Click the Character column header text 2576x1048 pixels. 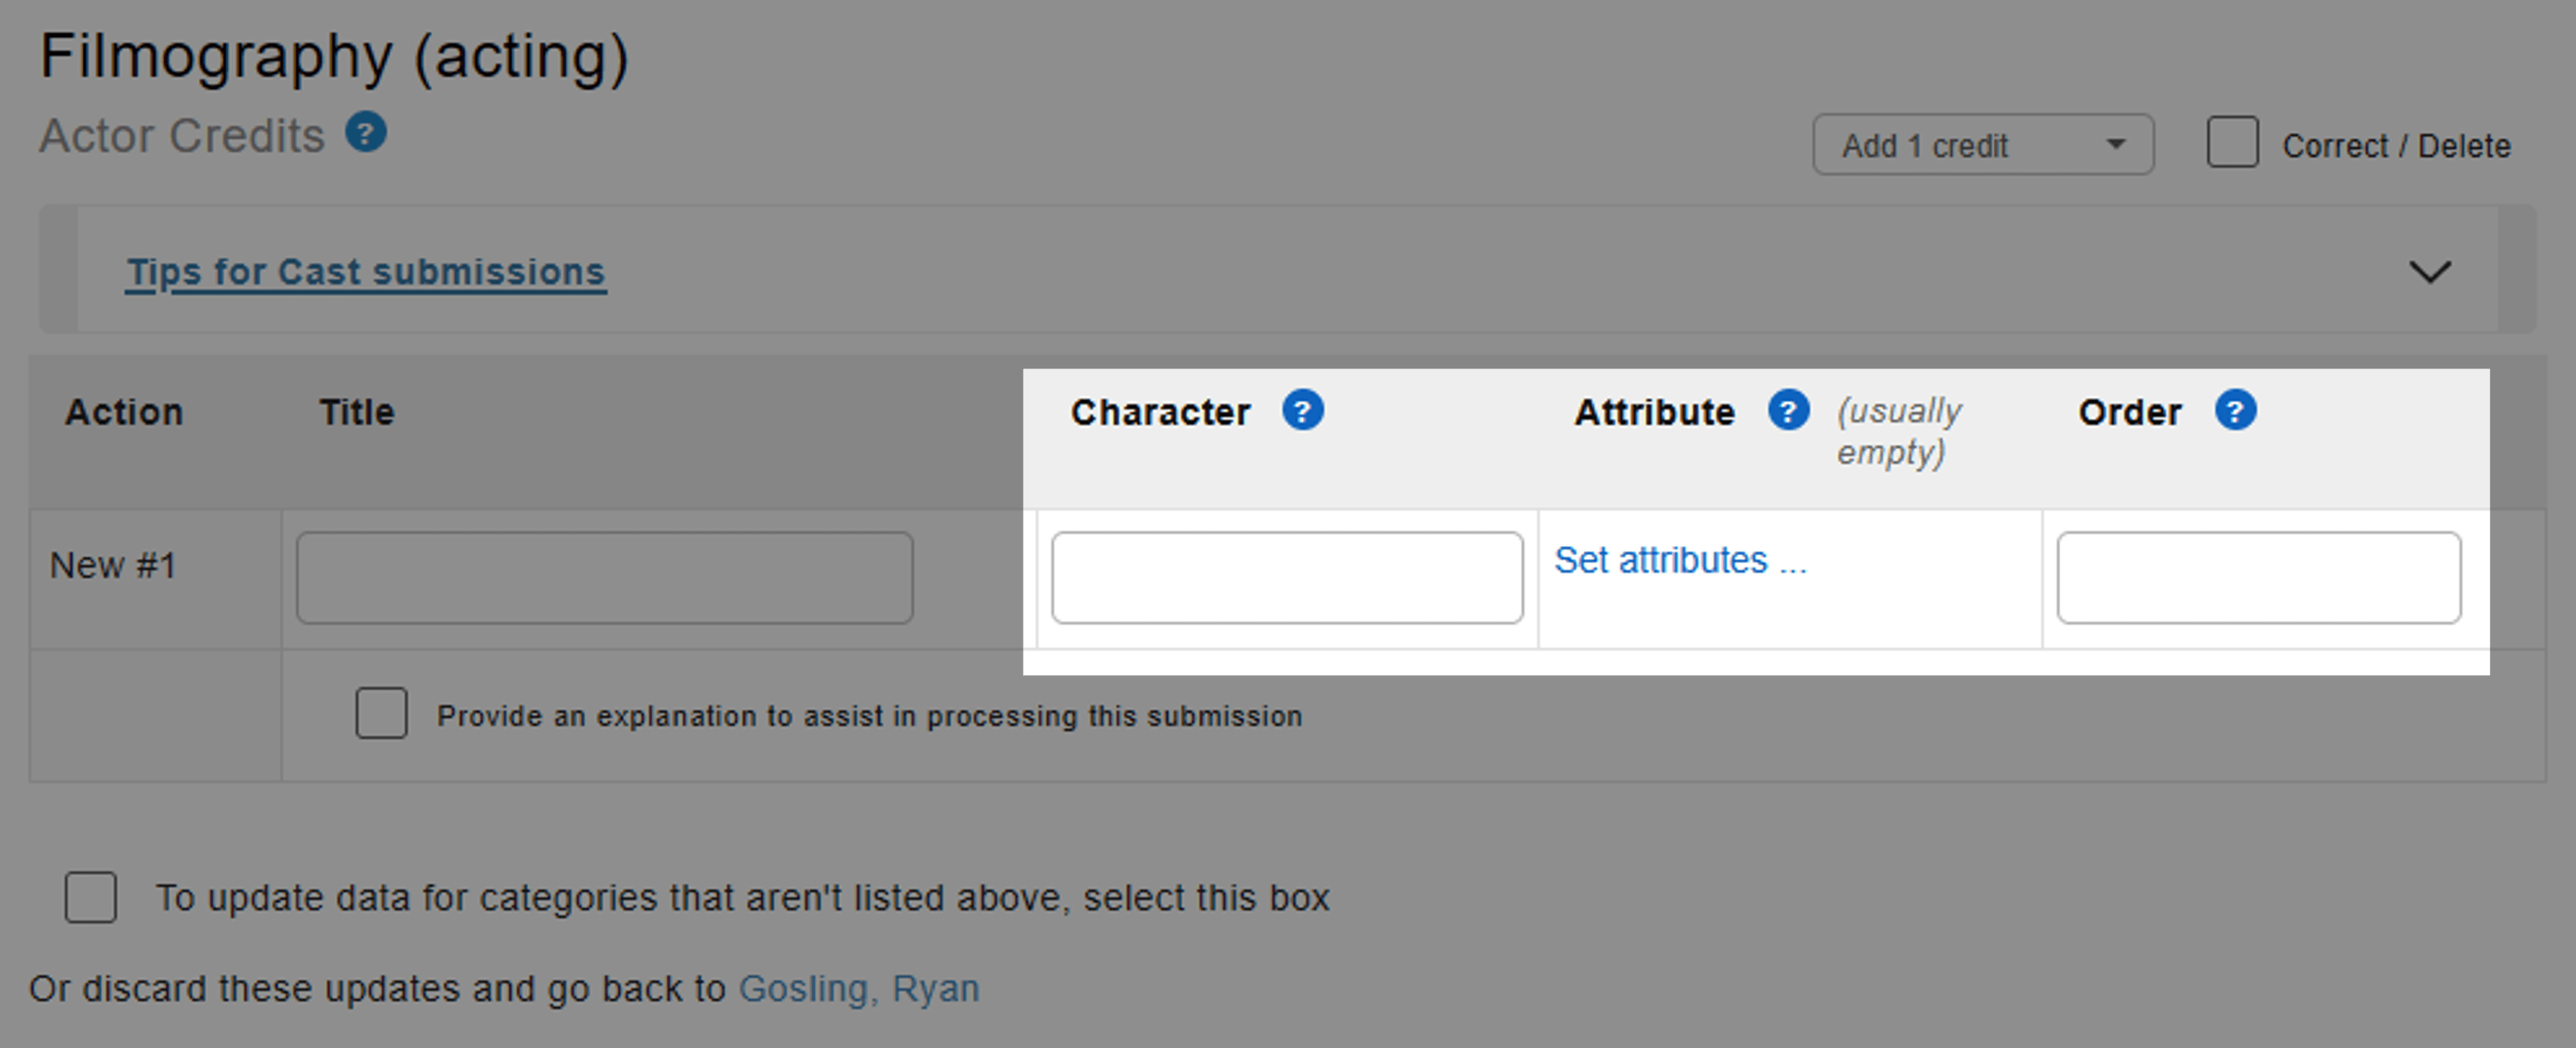pos(1160,411)
